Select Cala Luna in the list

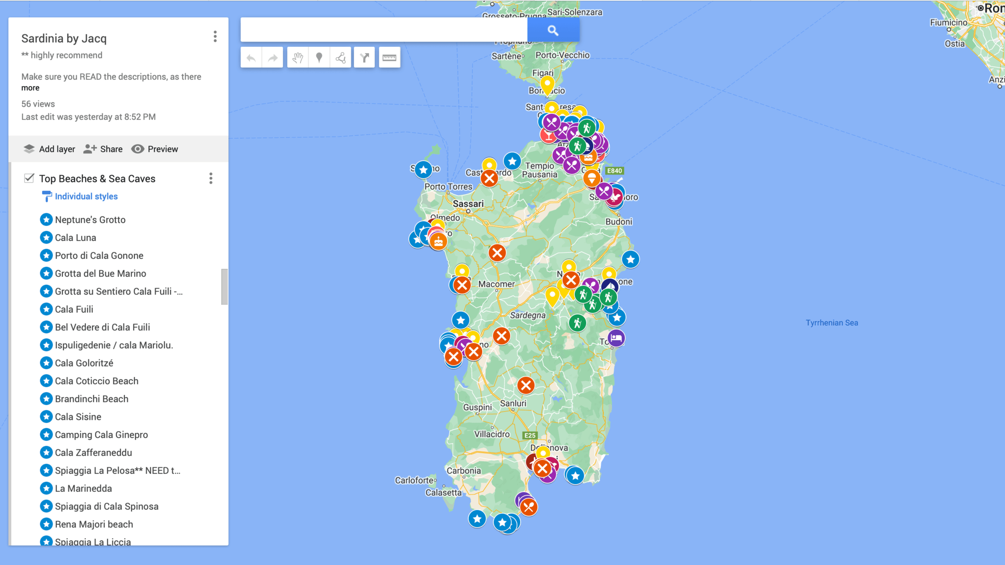(75, 238)
